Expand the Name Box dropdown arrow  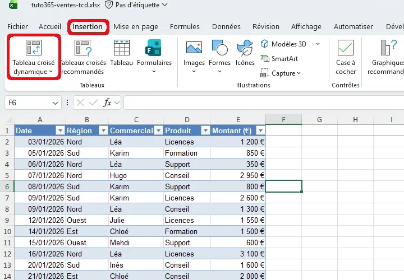point(55,103)
